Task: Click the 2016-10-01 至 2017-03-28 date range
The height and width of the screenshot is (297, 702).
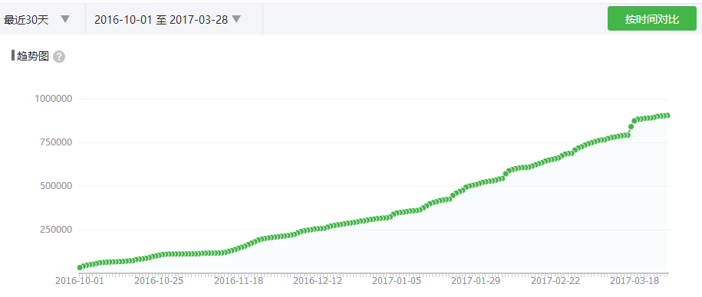Action: click(160, 20)
